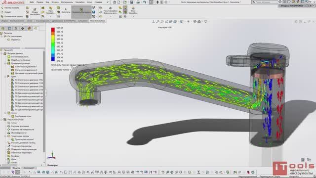Open the Файл menu
The width and height of the screenshot is (316, 178).
[32, 2]
